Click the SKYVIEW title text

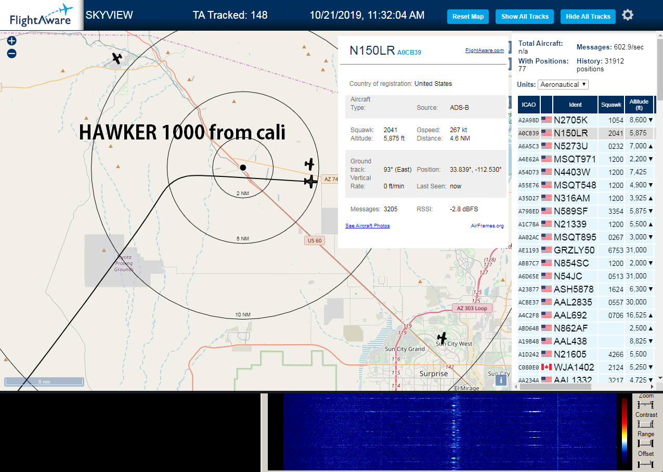tap(109, 15)
